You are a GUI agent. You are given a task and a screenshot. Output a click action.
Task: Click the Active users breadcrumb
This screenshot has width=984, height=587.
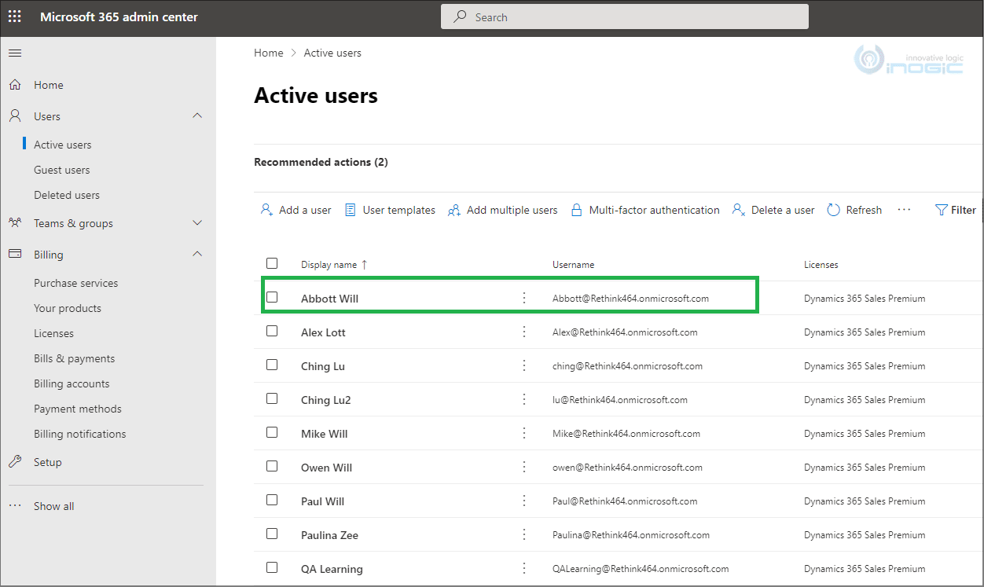[332, 53]
